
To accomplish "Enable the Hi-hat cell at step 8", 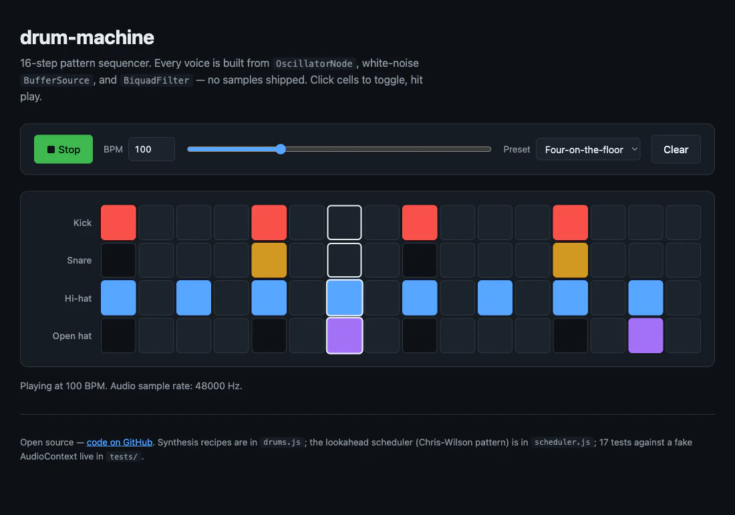I will [382, 298].
